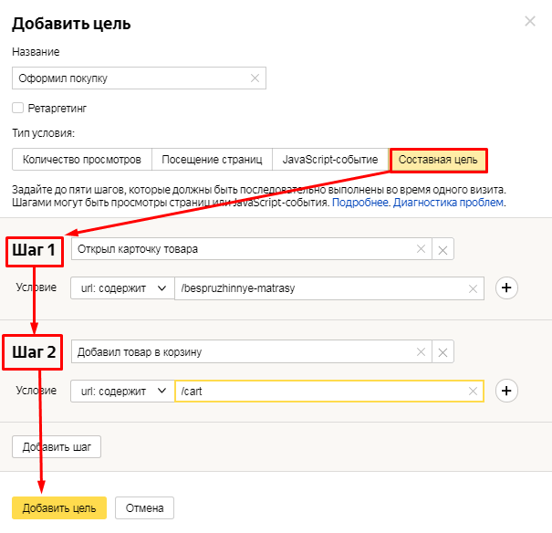
Task: Clear the goal name field text
Action: (255, 78)
